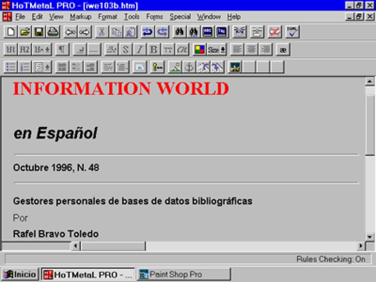
Task: Insert paragraph with pilcrow icon
Action: pos(62,50)
